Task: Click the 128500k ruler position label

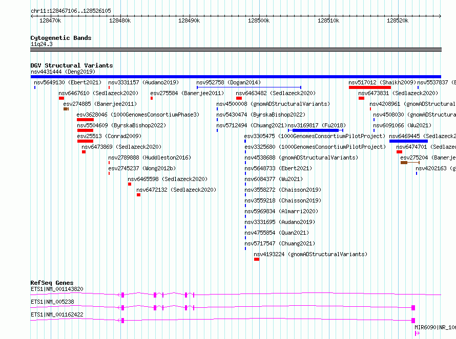Action: [259, 20]
